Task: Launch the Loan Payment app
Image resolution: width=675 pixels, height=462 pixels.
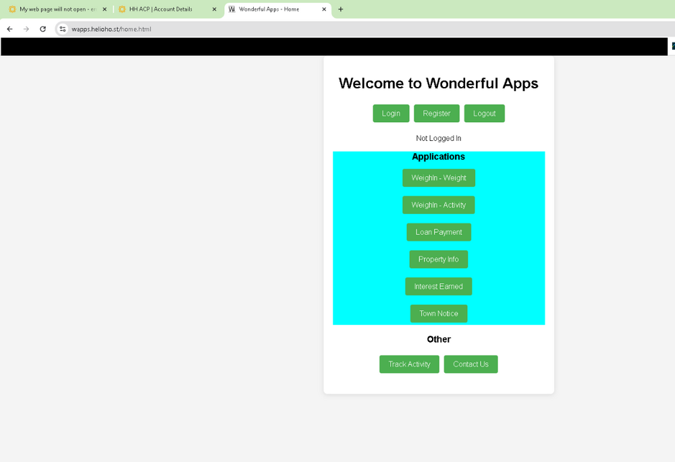Action: 439,232
